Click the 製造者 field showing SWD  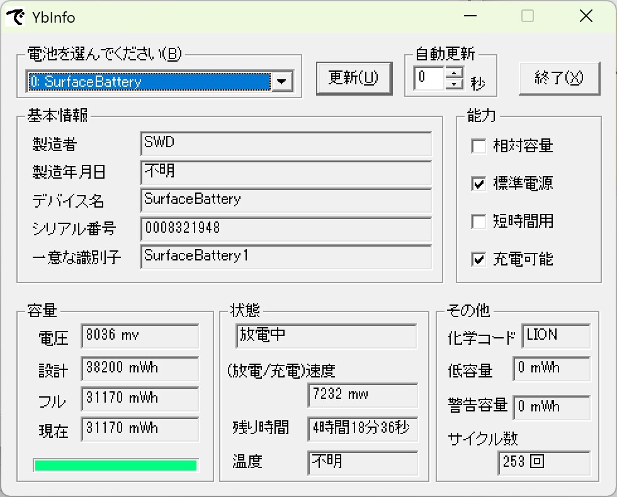(286, 144)
